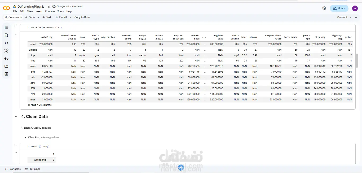The width and height of the screenshot is (362, 173).
Task: Click the 'sedan' cell in top row
Action: click(143, 55)
